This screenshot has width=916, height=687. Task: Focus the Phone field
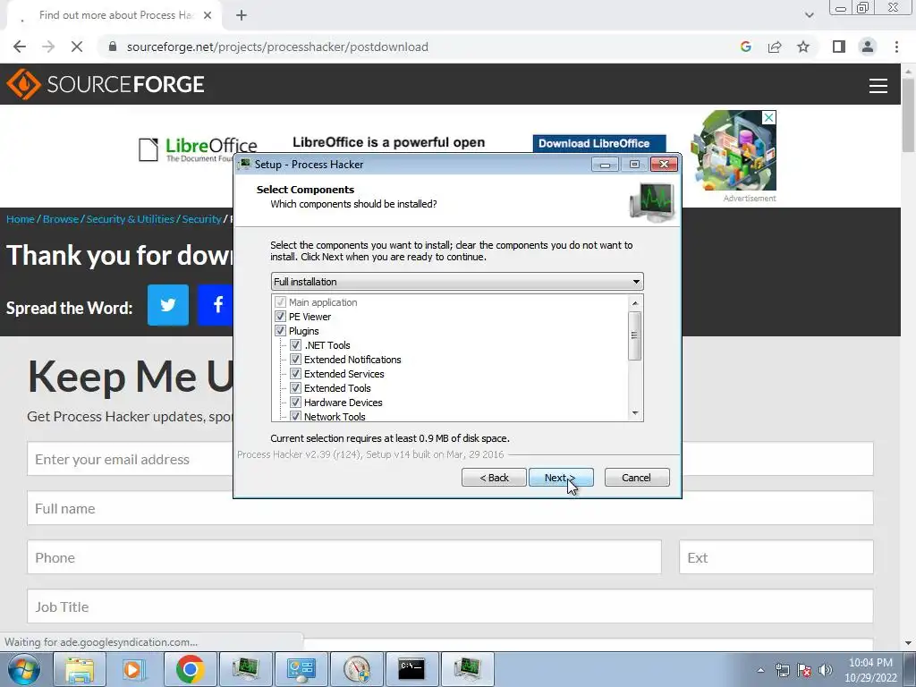click(x=344, y=557)
